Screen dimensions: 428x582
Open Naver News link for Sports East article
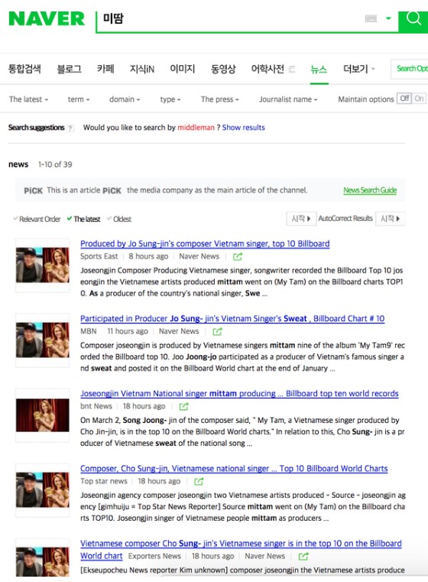199,256
